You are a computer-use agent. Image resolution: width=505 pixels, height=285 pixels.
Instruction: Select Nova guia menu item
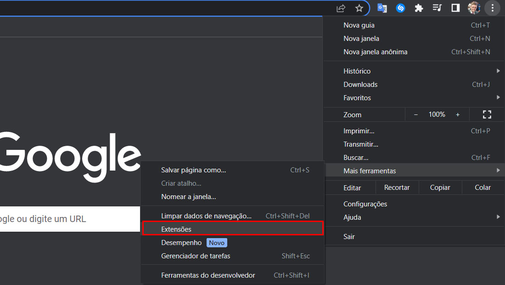[x=414, y=25]
